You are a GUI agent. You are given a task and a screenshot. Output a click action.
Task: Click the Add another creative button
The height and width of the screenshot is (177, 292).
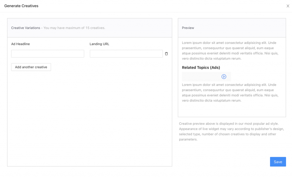(x=31, y=67)
